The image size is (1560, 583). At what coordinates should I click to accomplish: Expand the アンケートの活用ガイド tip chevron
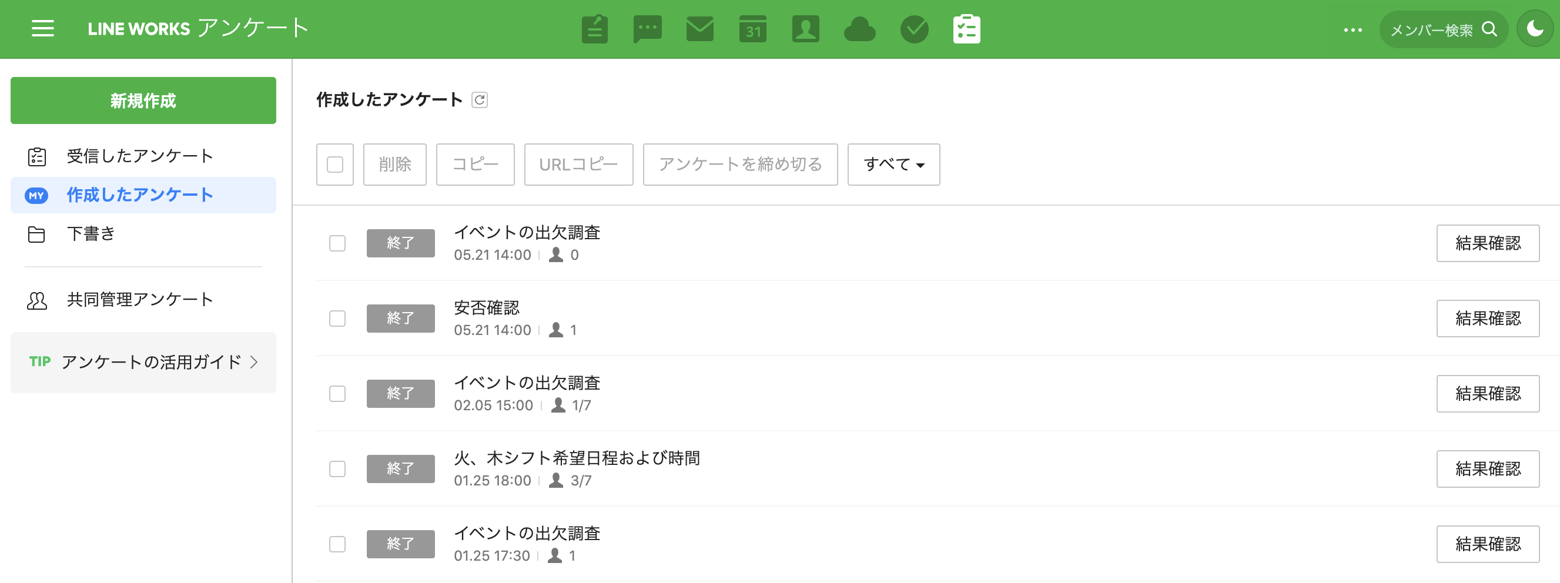(x=255, y=362)
